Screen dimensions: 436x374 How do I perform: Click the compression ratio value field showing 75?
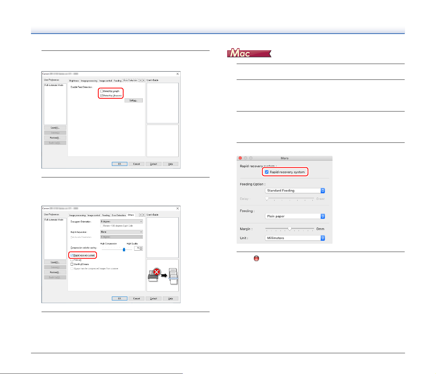(137, 248)
